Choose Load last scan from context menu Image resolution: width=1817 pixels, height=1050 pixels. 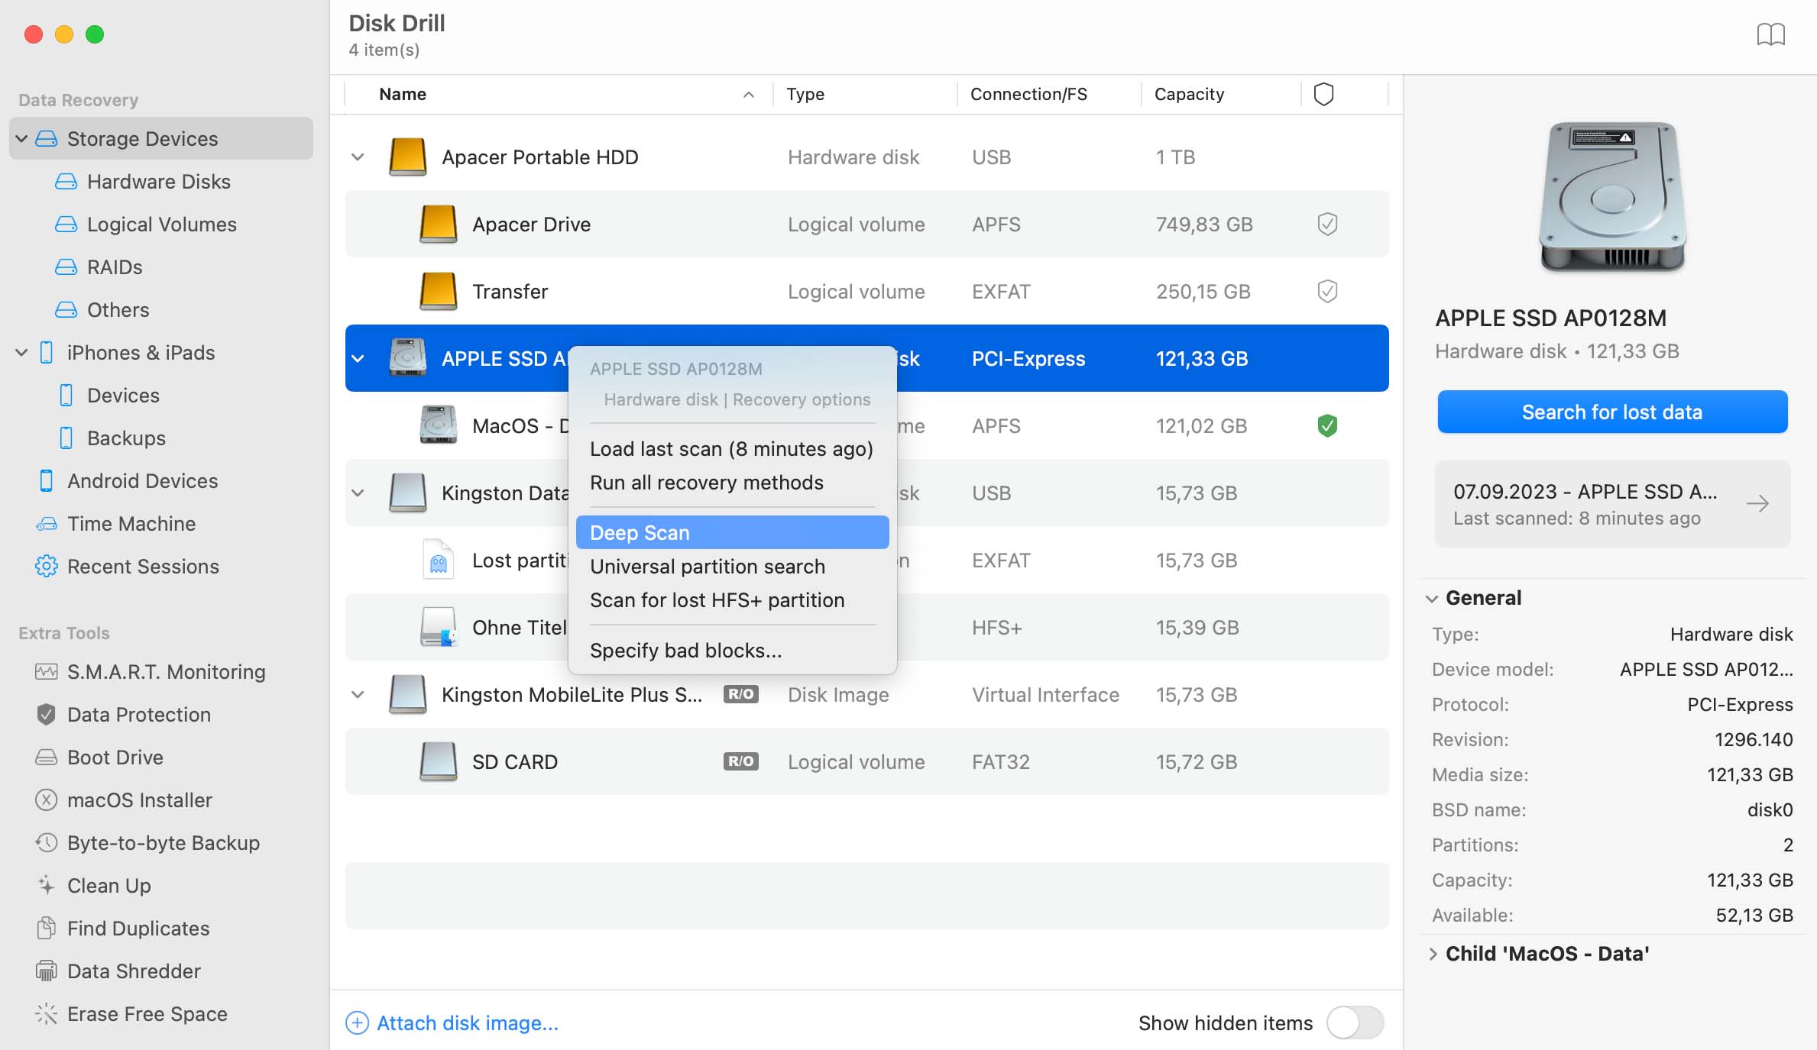[x=732, y=448]
